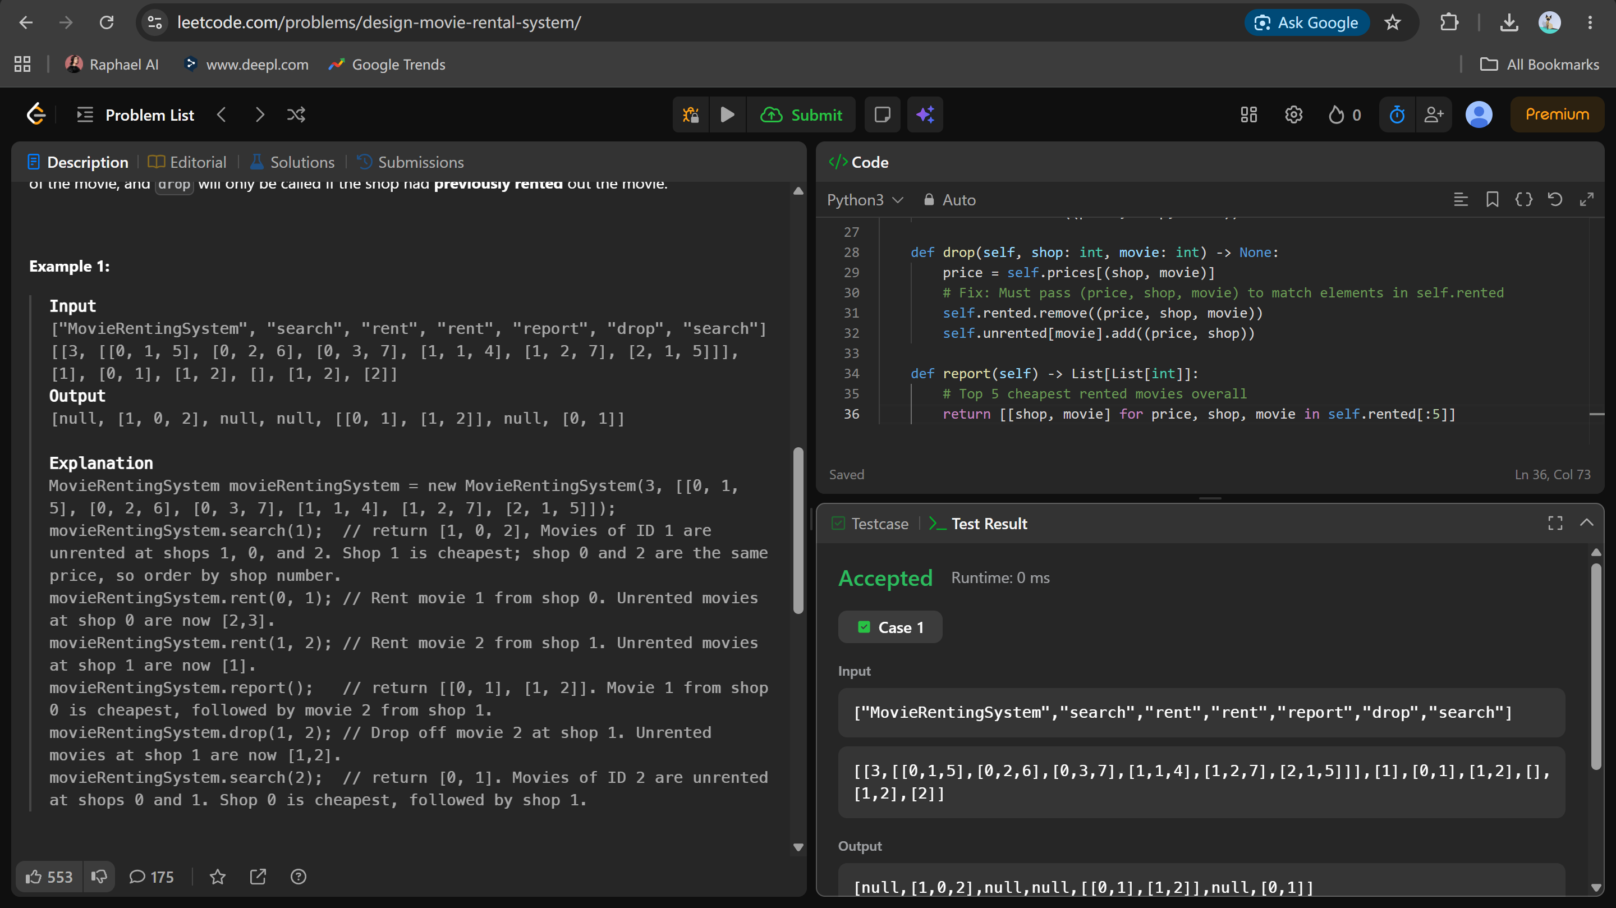Expand code editor to fullscreen
This screenshot has height=908, width=1616.
click(x=1586, y=200)
